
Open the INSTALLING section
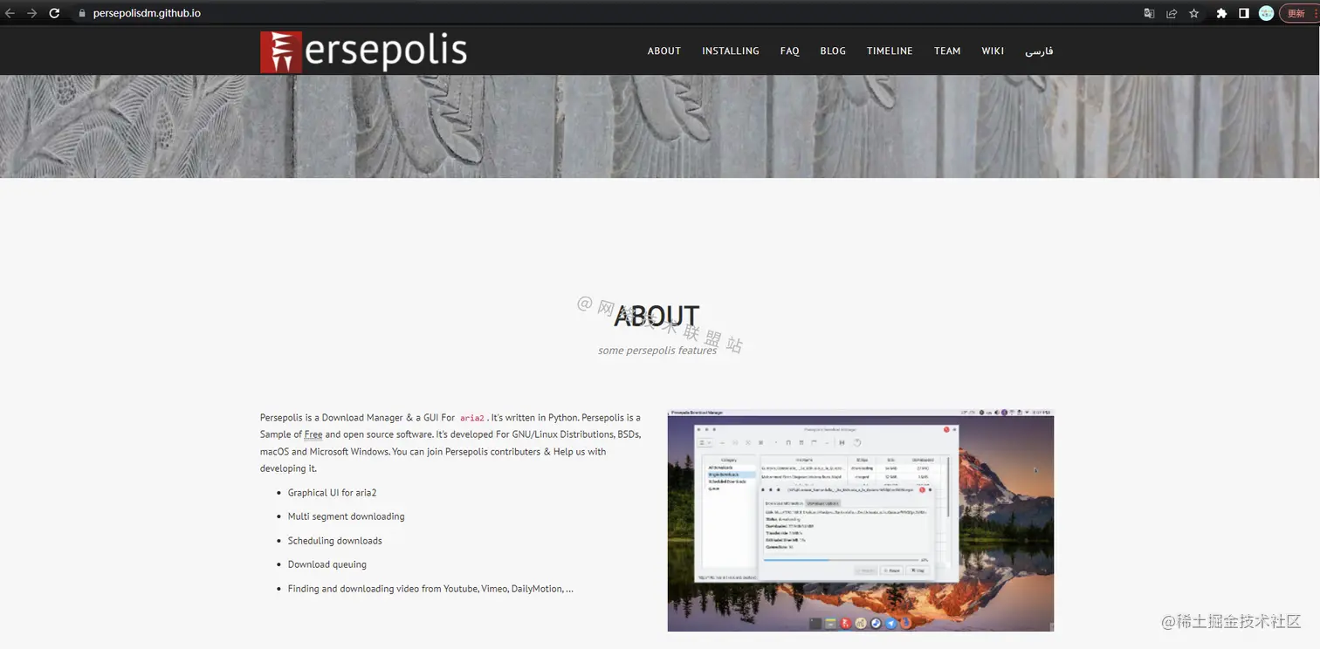point(731,51)
